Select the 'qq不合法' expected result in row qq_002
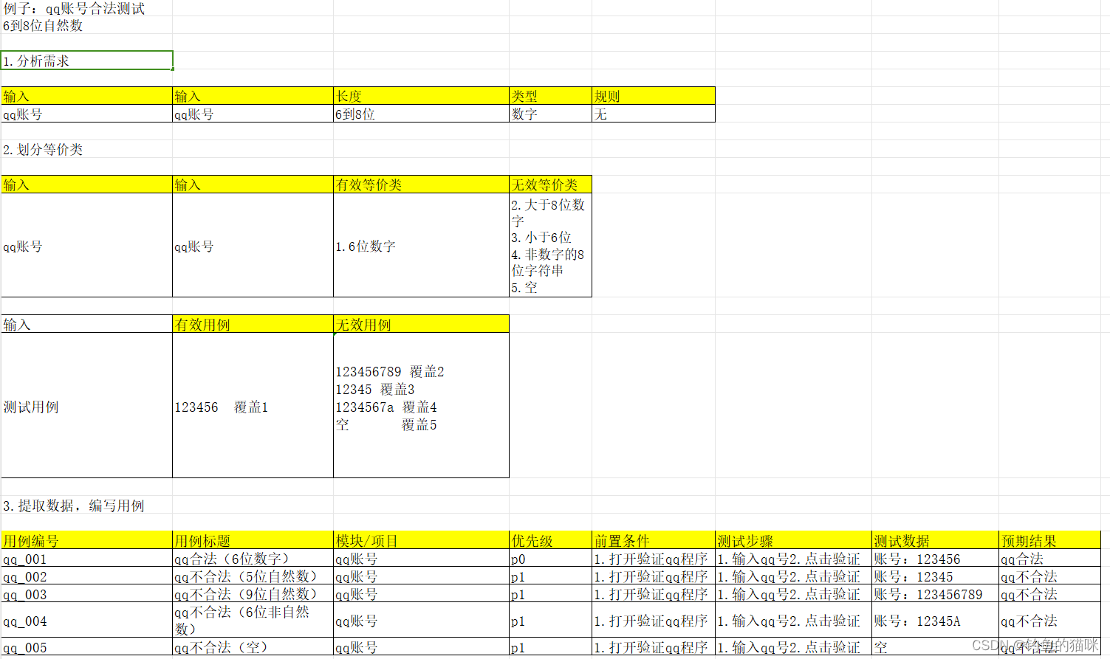1110x659 pixels. (x=1049, y=576)
